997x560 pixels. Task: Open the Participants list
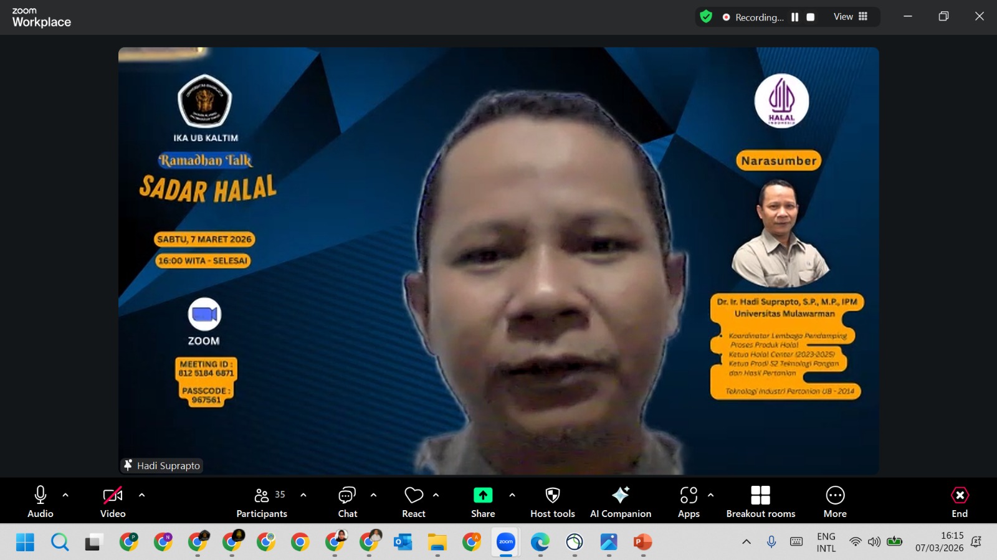pos(262,501)
